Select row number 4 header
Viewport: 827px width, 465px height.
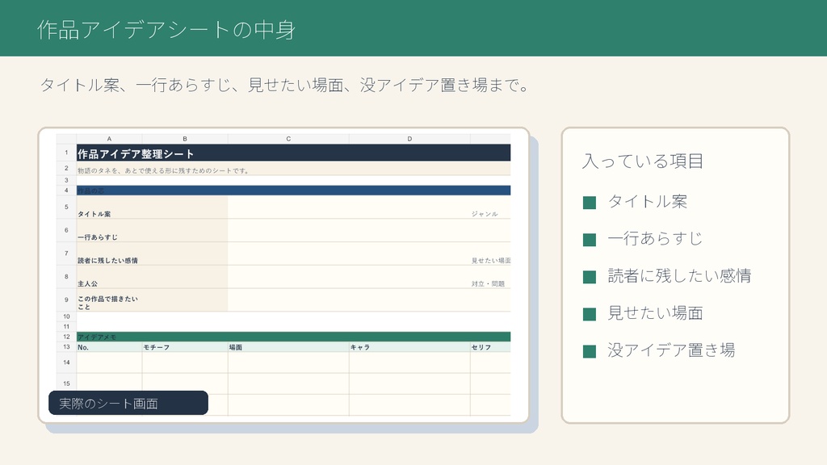[x=66, y=191]
